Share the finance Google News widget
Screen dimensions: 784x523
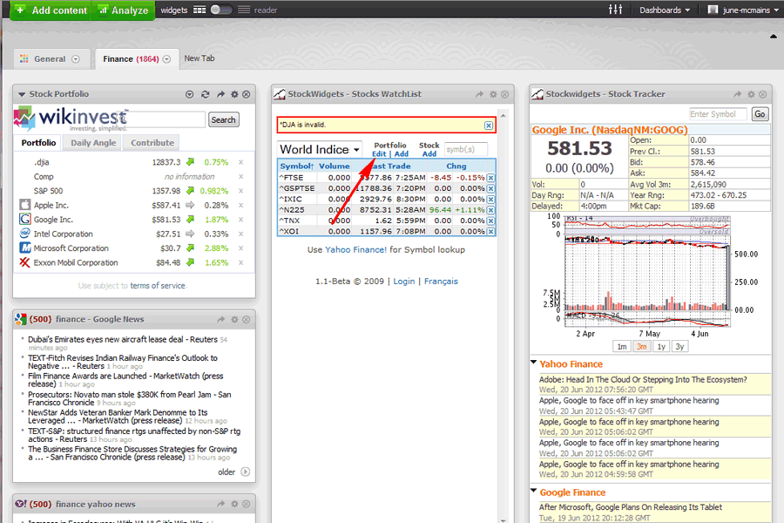click(x=221, y=319)
